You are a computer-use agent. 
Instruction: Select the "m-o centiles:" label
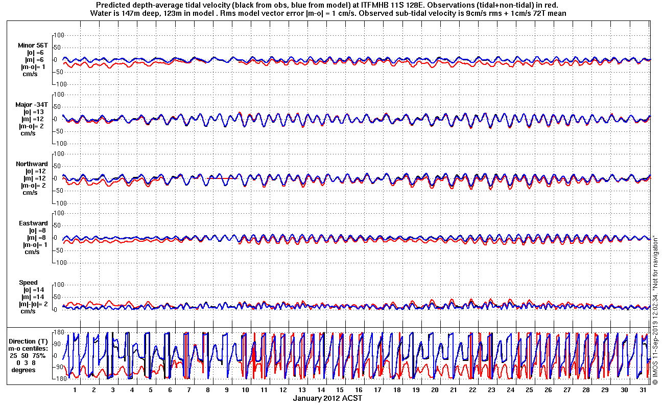(29, 348)
